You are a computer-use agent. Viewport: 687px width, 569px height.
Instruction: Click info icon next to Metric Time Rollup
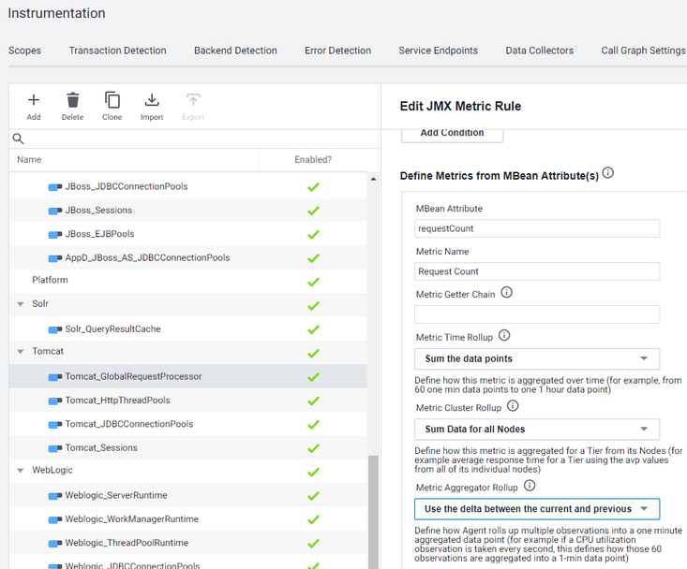(x=503, y=336)
